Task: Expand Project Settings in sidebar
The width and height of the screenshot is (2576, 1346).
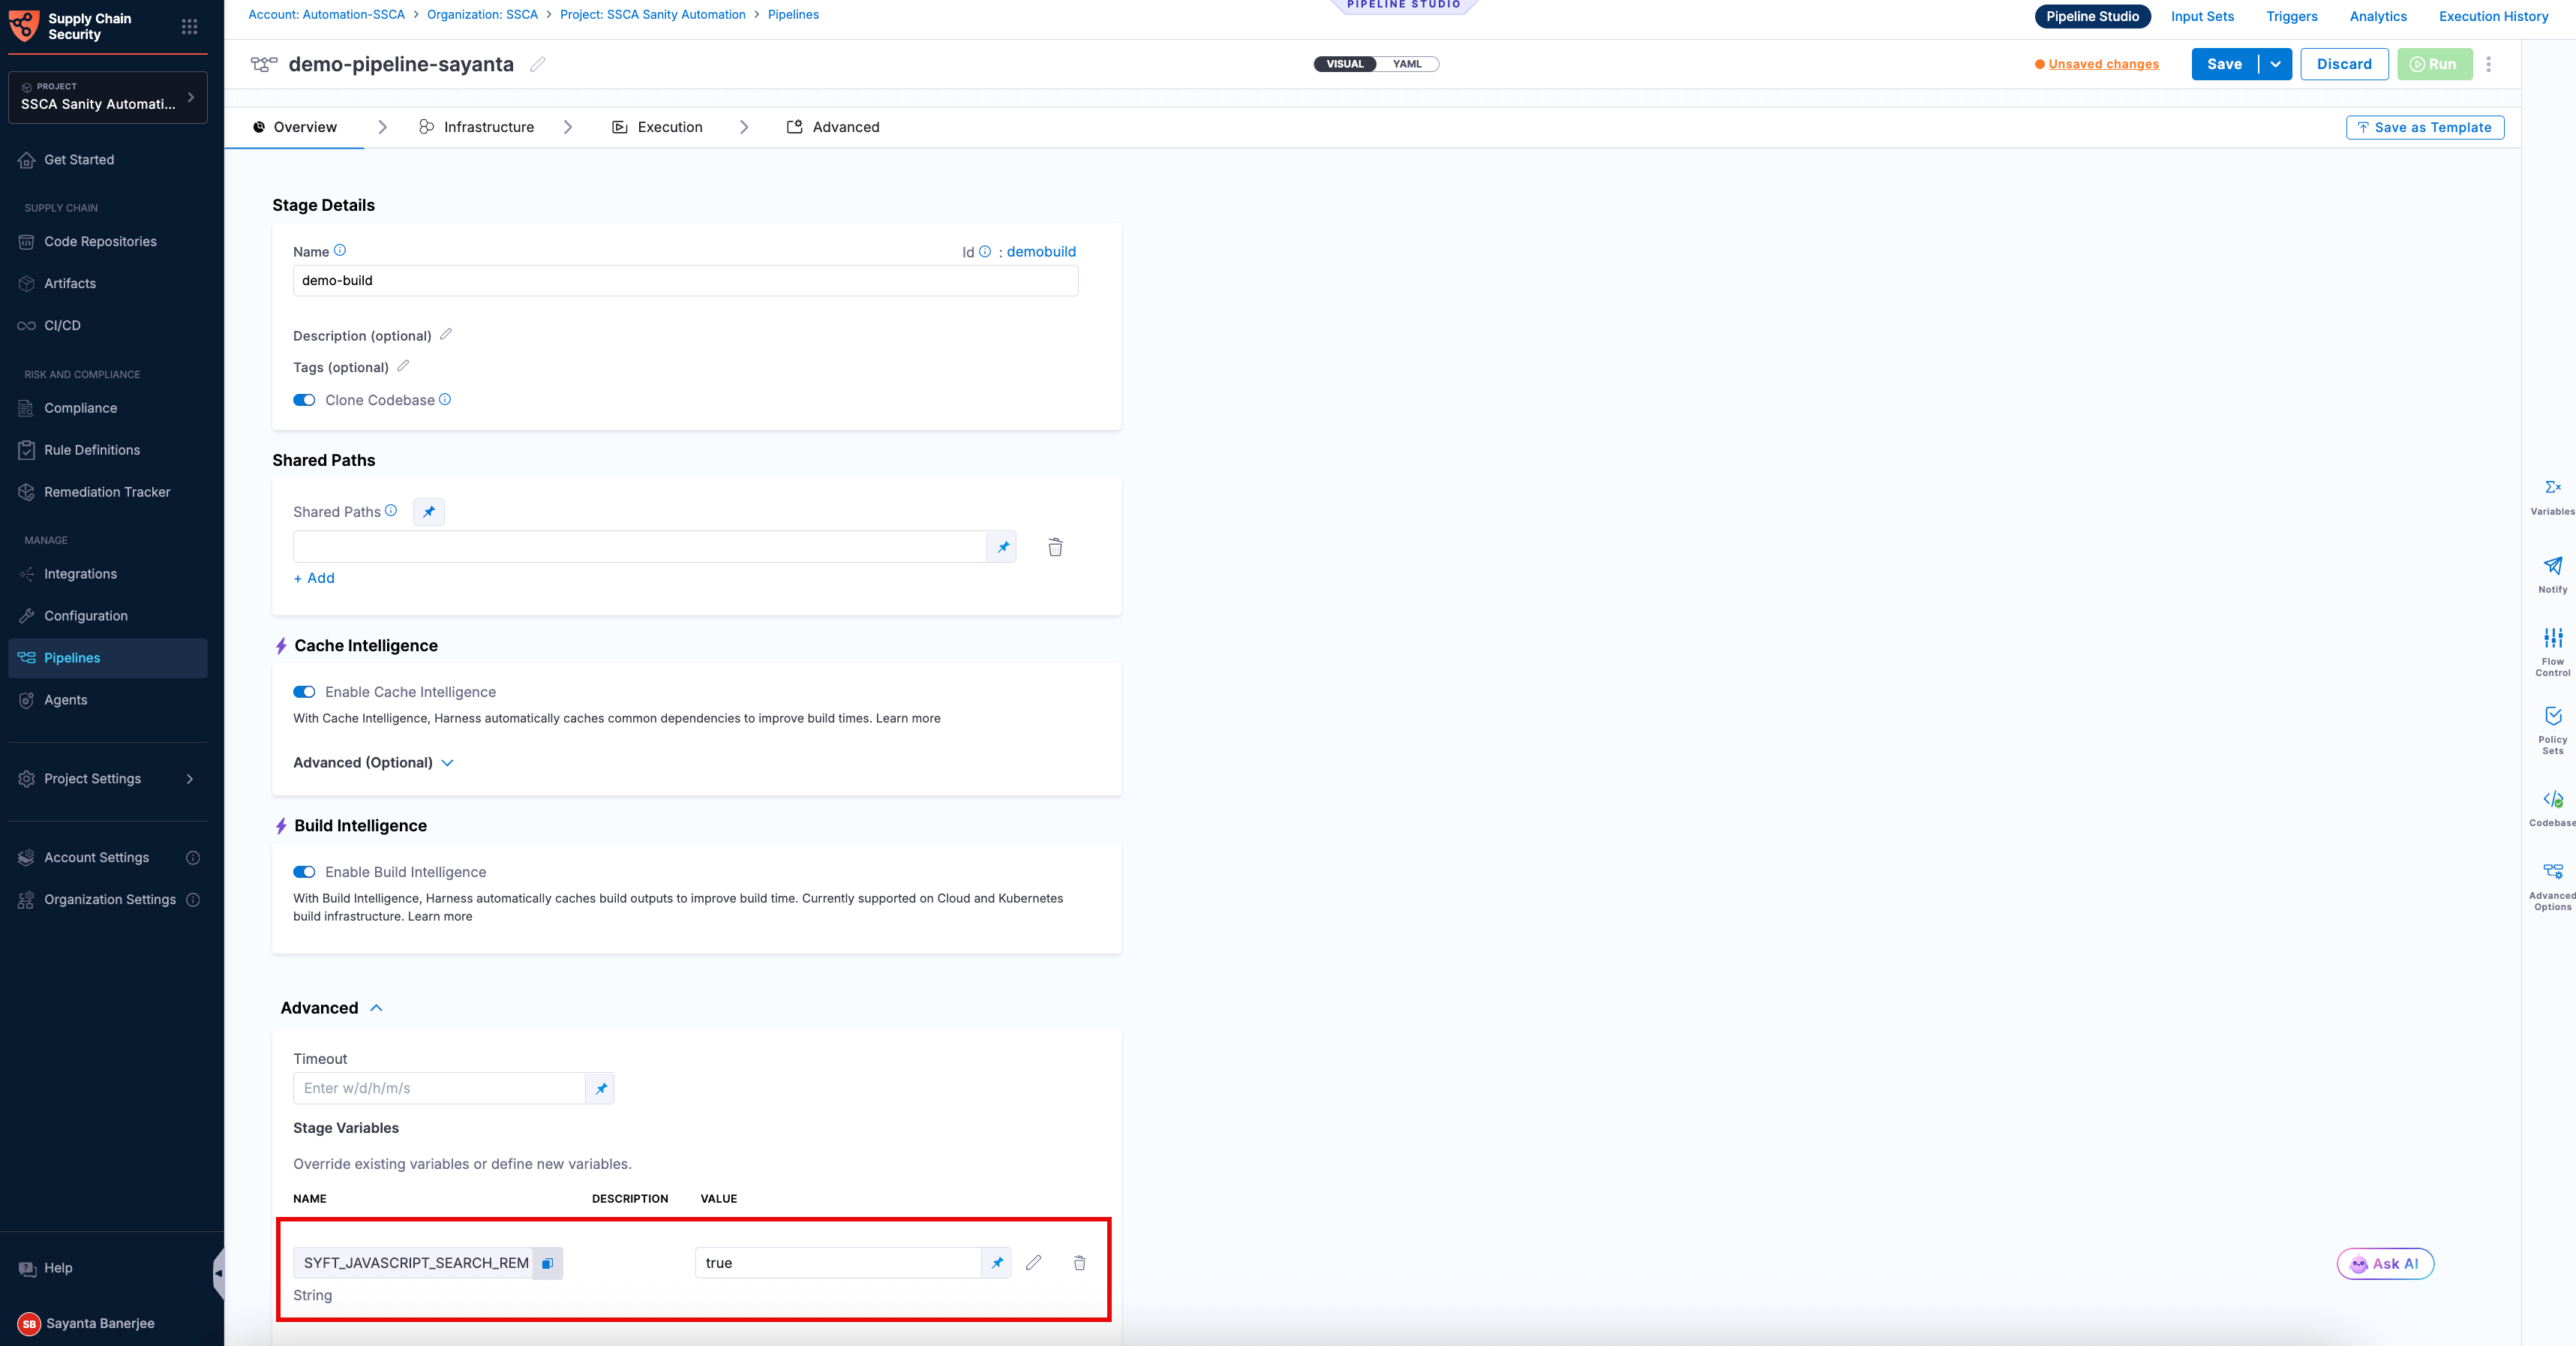Action: coord(108,779)
